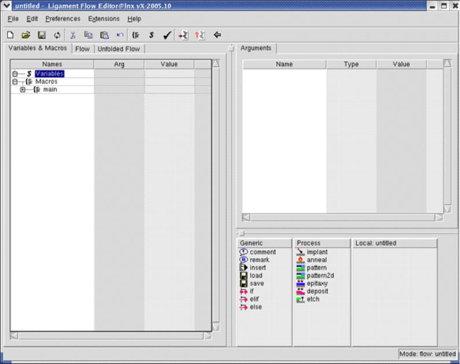Click Arguments pane scroll-left arrow
This screenshot has width=460, height=364.
pos(246,218)
